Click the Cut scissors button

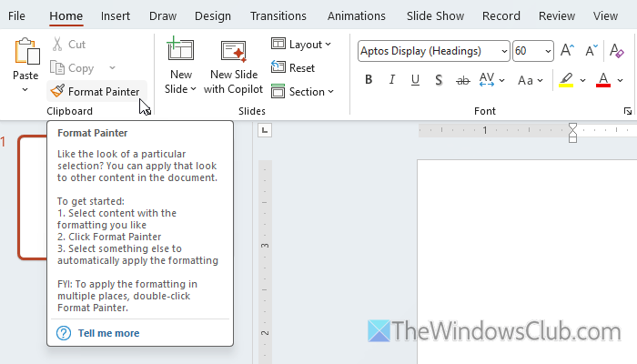(68, 45)
